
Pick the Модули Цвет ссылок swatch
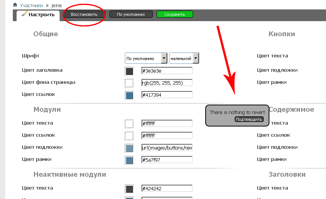tap(129, 136)
